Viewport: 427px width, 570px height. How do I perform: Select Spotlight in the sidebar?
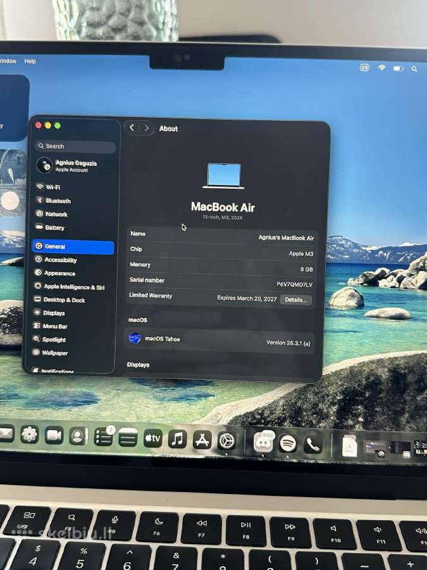pos(49,339)
